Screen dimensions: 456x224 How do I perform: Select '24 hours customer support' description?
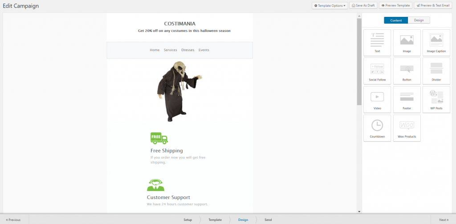click(x=177, y=204)
